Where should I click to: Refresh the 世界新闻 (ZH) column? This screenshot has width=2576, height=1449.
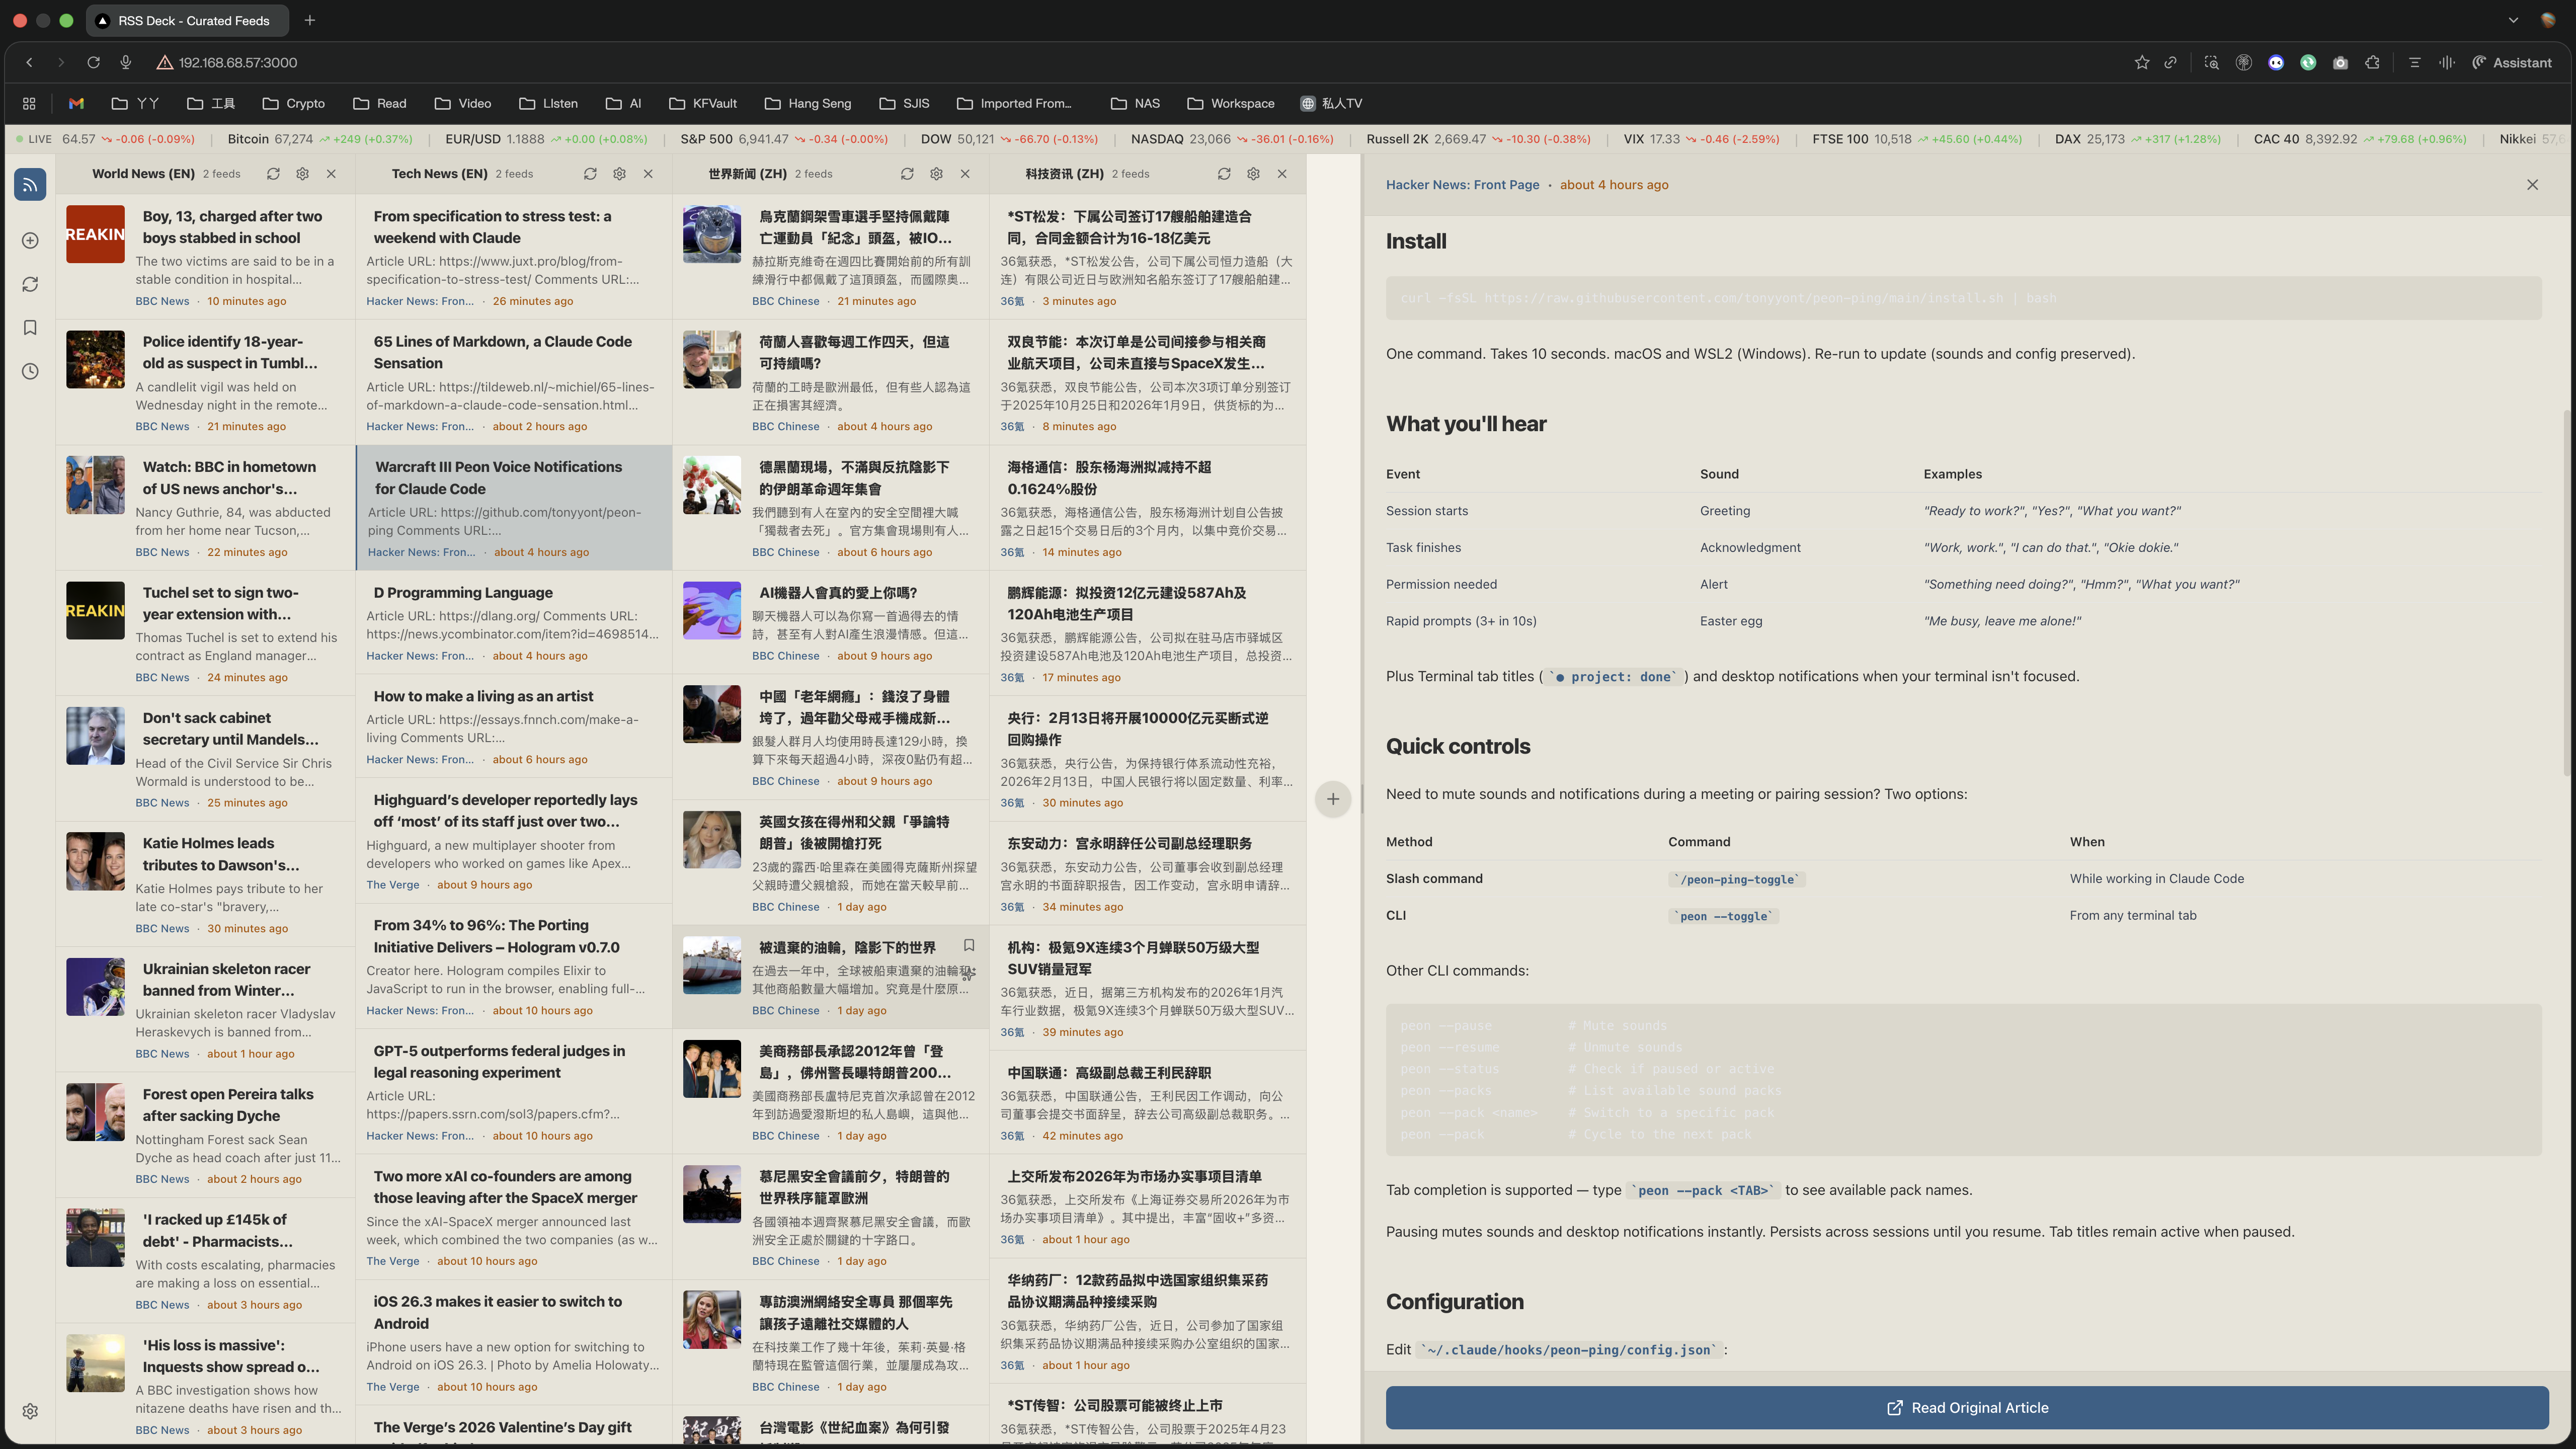[x=907, y=174]
